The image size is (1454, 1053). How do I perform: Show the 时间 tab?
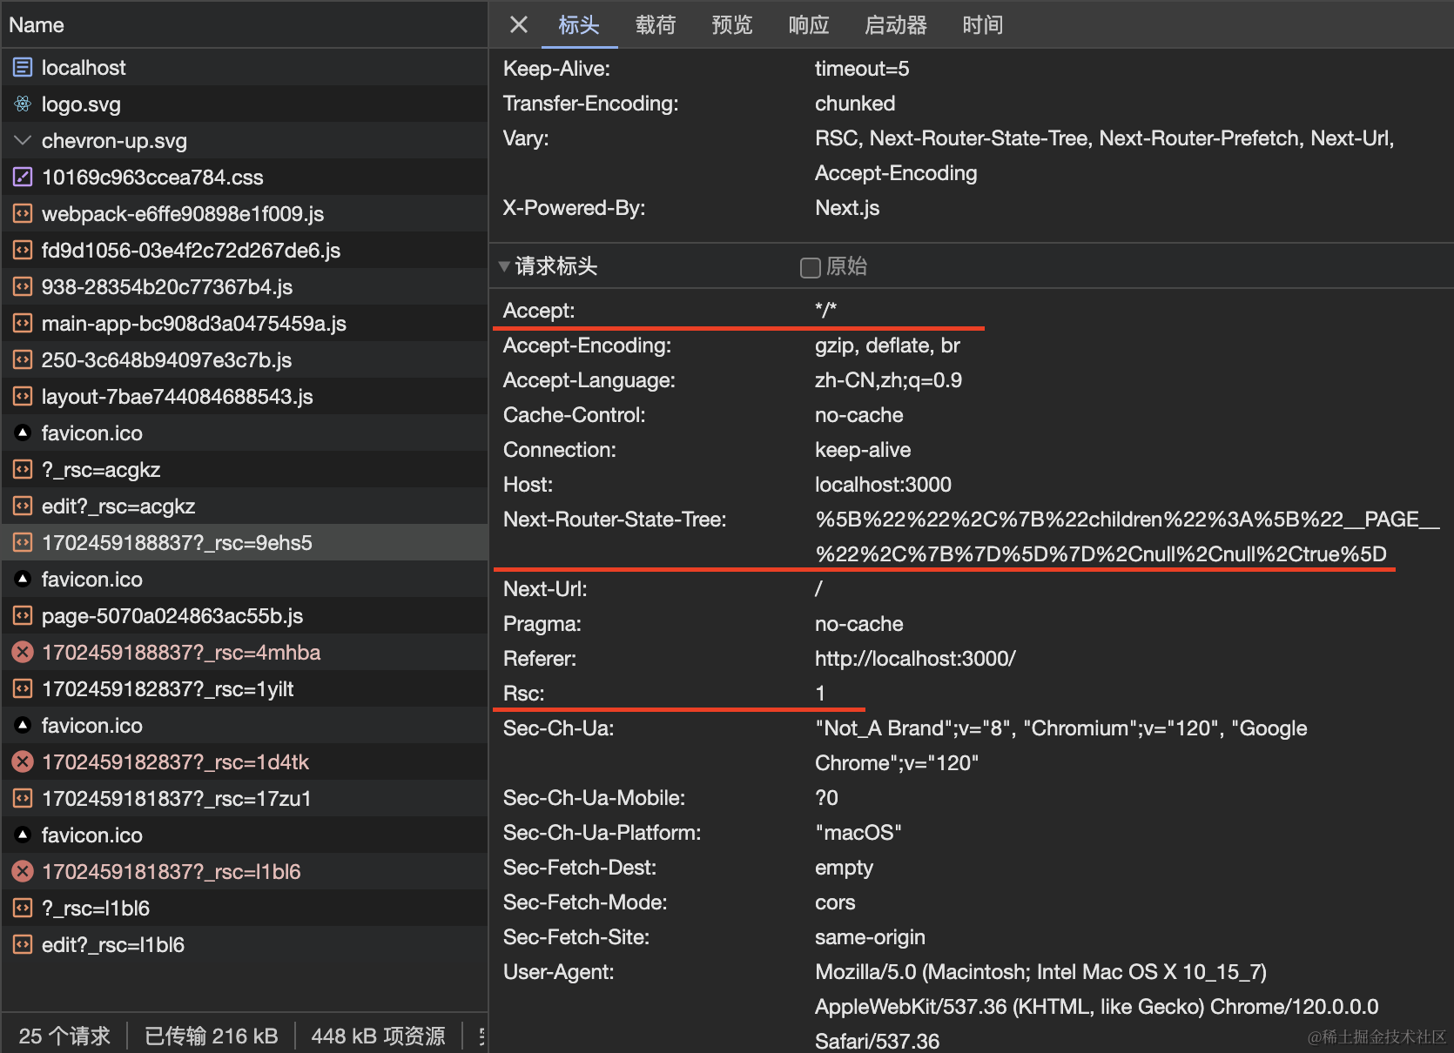(982, 25)
